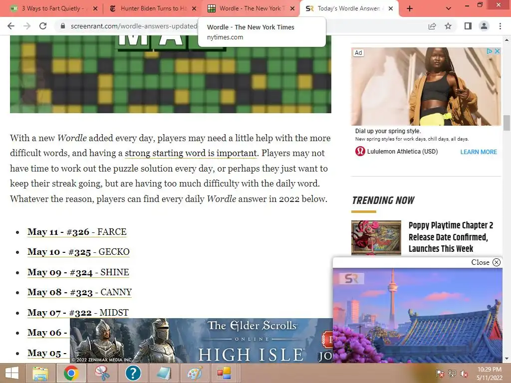Viewport: 511px width, 383px height.
Task: Click the page vertical scrollbar thumb
Action: (507, 123)
